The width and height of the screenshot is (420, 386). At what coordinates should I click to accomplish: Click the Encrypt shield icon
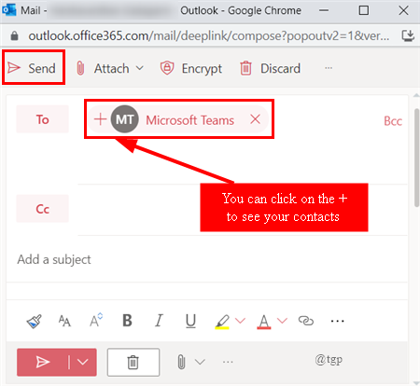(x=167, y=68)
